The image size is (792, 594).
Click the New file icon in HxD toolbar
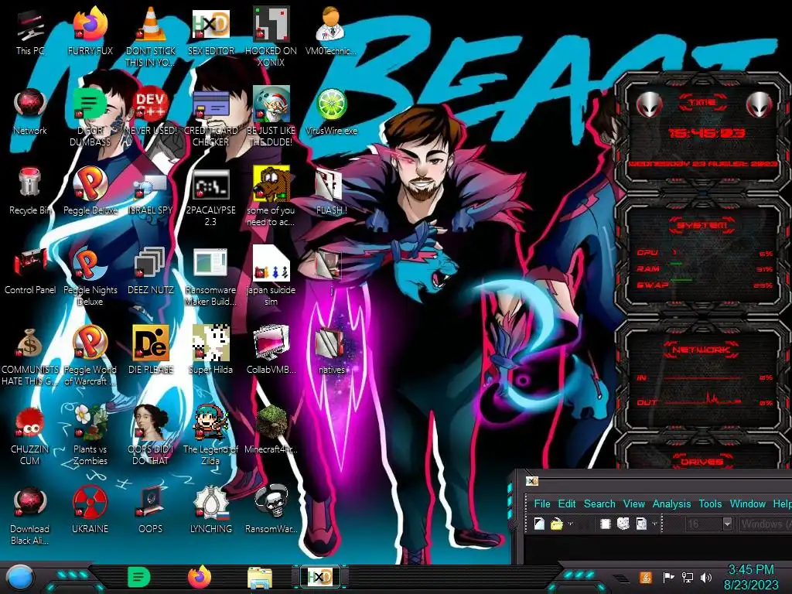[x=539, y=524]
